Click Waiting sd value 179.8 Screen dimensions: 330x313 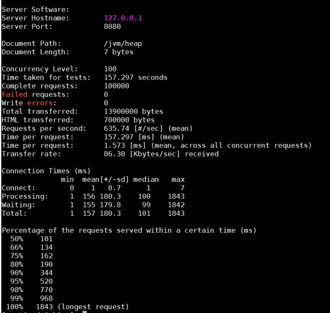[110, 205]
